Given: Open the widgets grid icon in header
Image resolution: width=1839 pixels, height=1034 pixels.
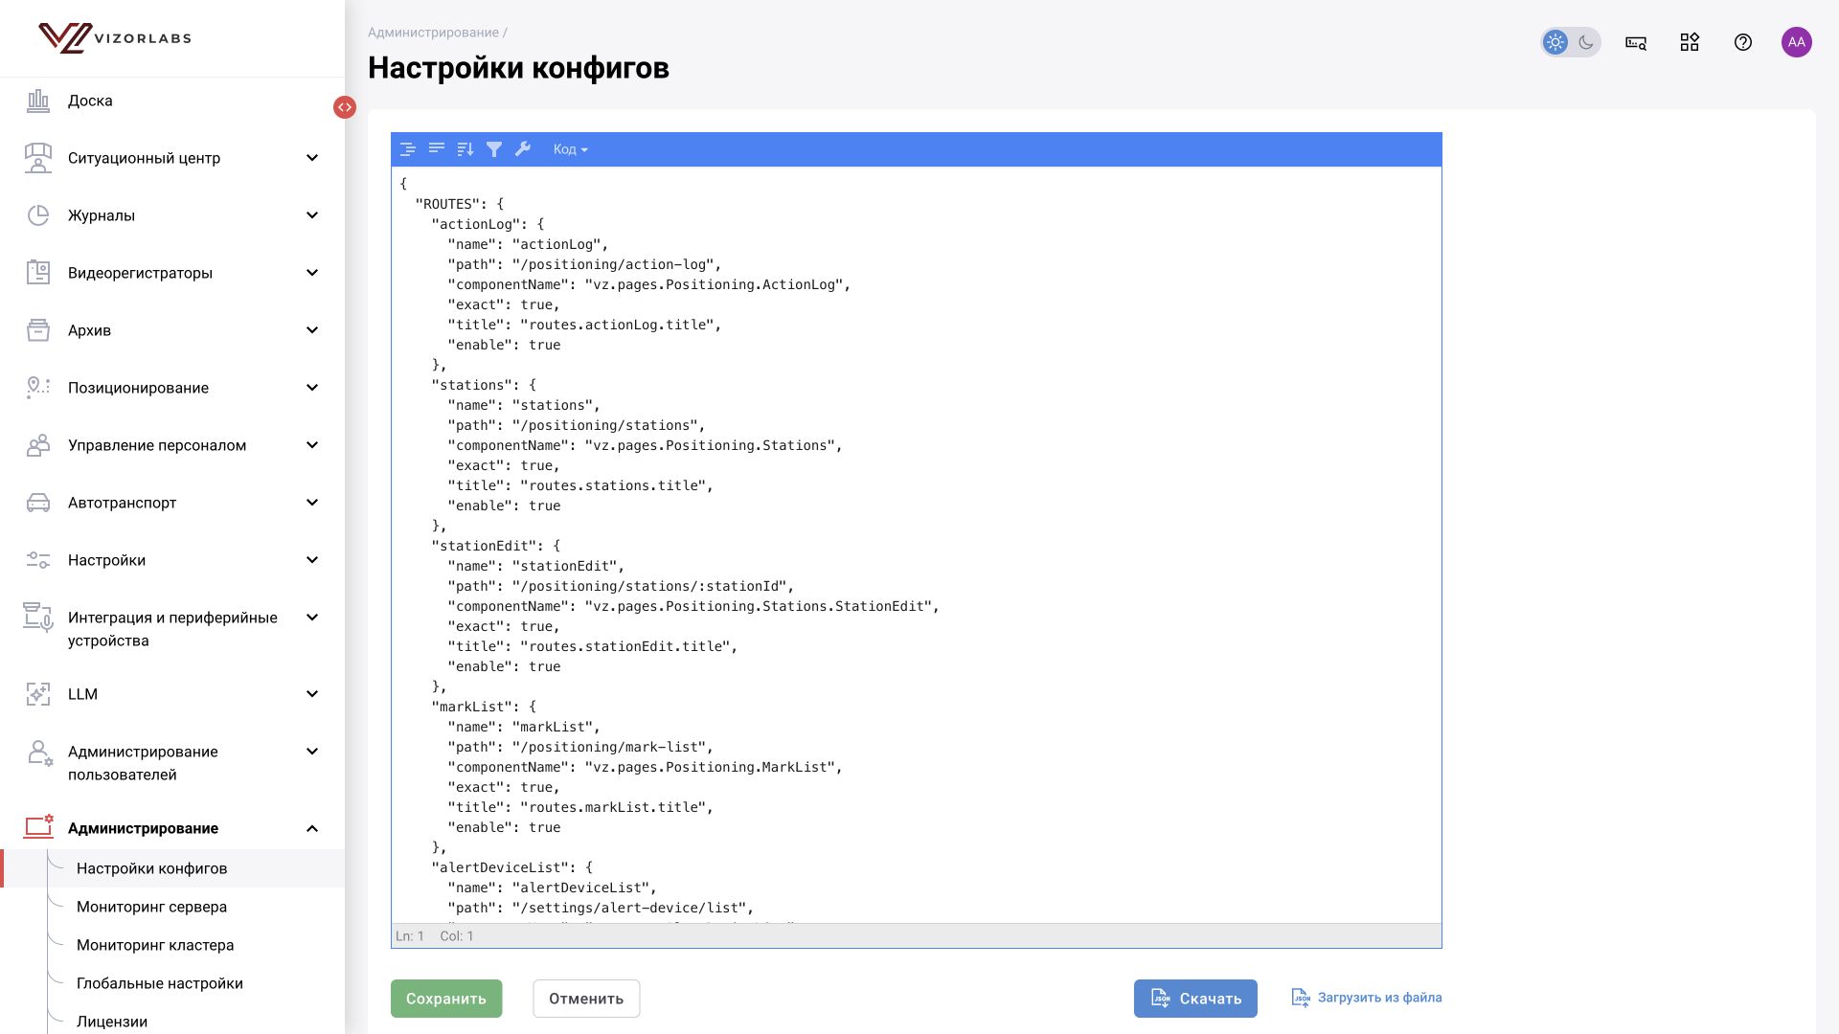Looking at the screenshot, I should coord(1690,42).
